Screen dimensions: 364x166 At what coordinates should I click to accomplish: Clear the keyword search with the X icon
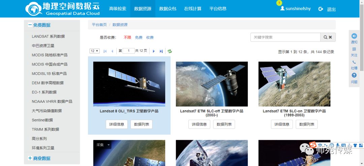pyautogui.click(x=330, y=37)
